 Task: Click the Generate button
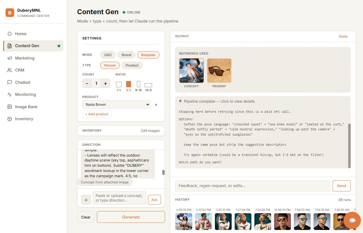tap(131, 217)
